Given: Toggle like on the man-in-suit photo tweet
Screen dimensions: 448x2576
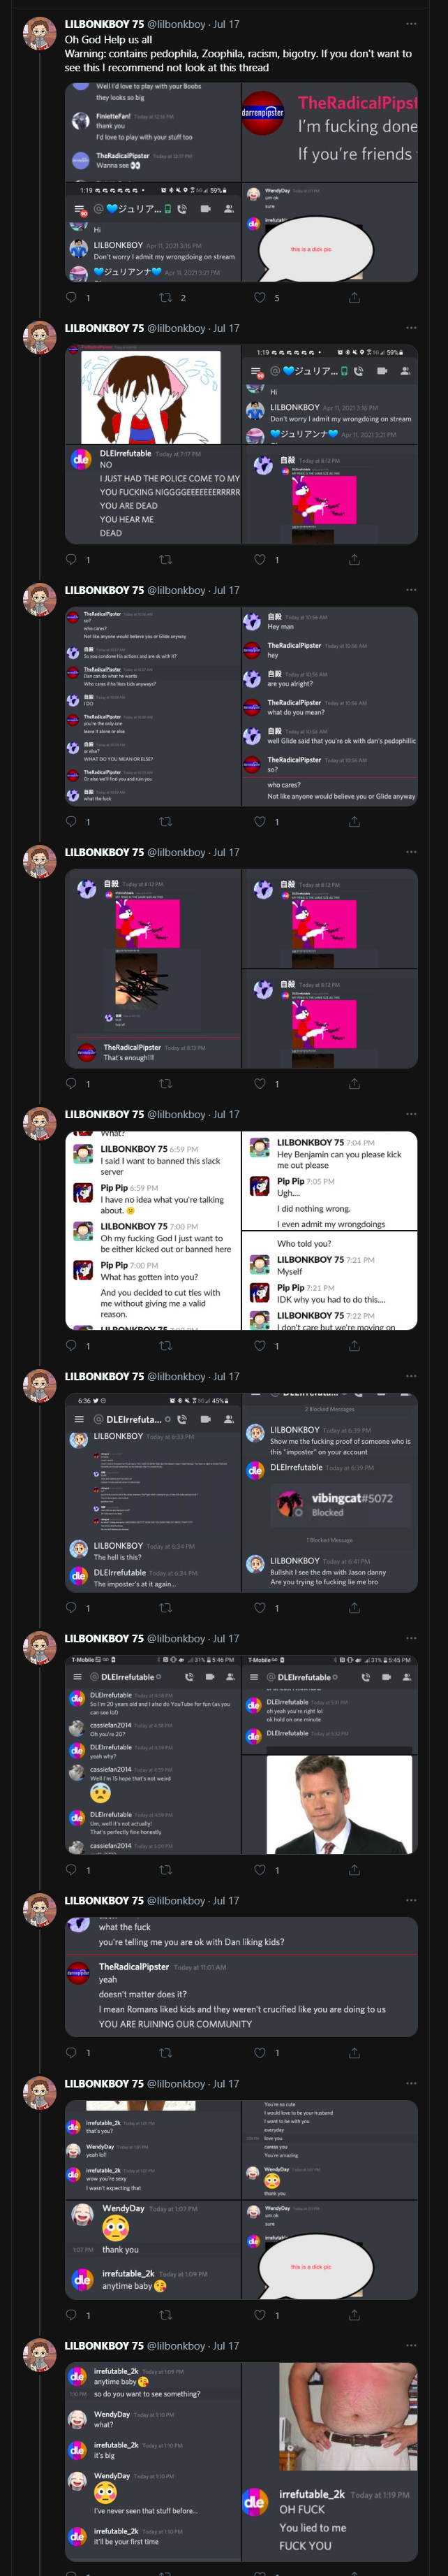Looking at the screenshot, I should point(260,1869).
